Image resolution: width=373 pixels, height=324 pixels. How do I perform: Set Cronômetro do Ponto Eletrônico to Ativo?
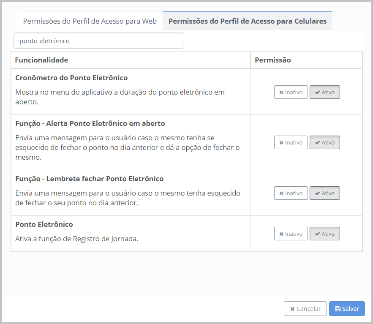tap(324, 92)
